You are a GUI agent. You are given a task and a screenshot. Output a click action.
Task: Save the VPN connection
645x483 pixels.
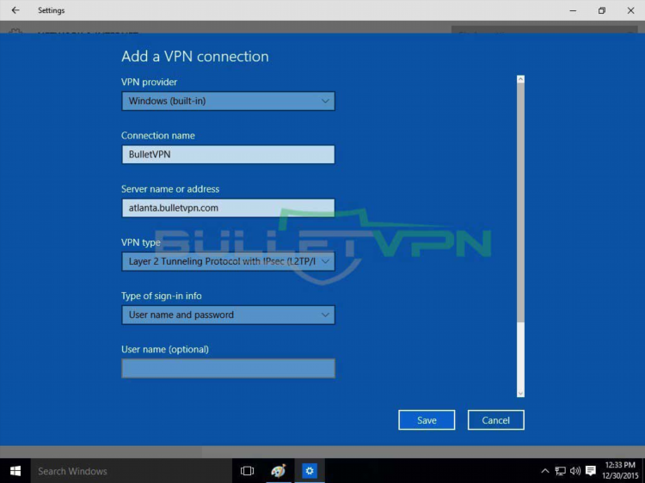pos(427,420)
